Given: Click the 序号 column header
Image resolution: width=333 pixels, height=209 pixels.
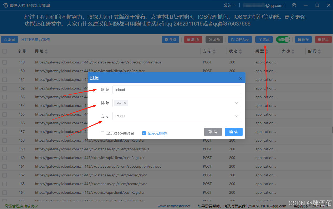Looking at the screenshot, I should (x=22, y=51).
